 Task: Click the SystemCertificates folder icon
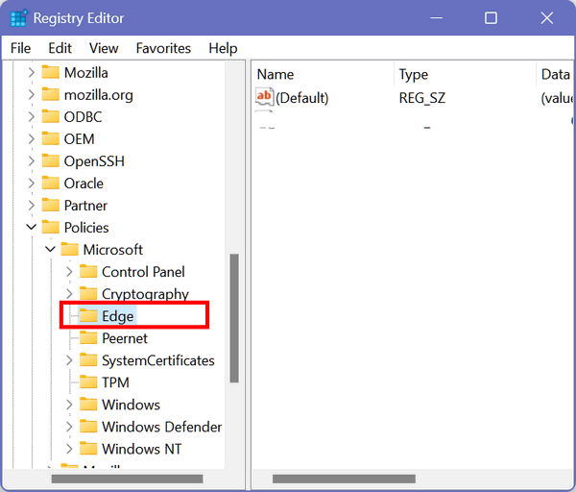88,359
